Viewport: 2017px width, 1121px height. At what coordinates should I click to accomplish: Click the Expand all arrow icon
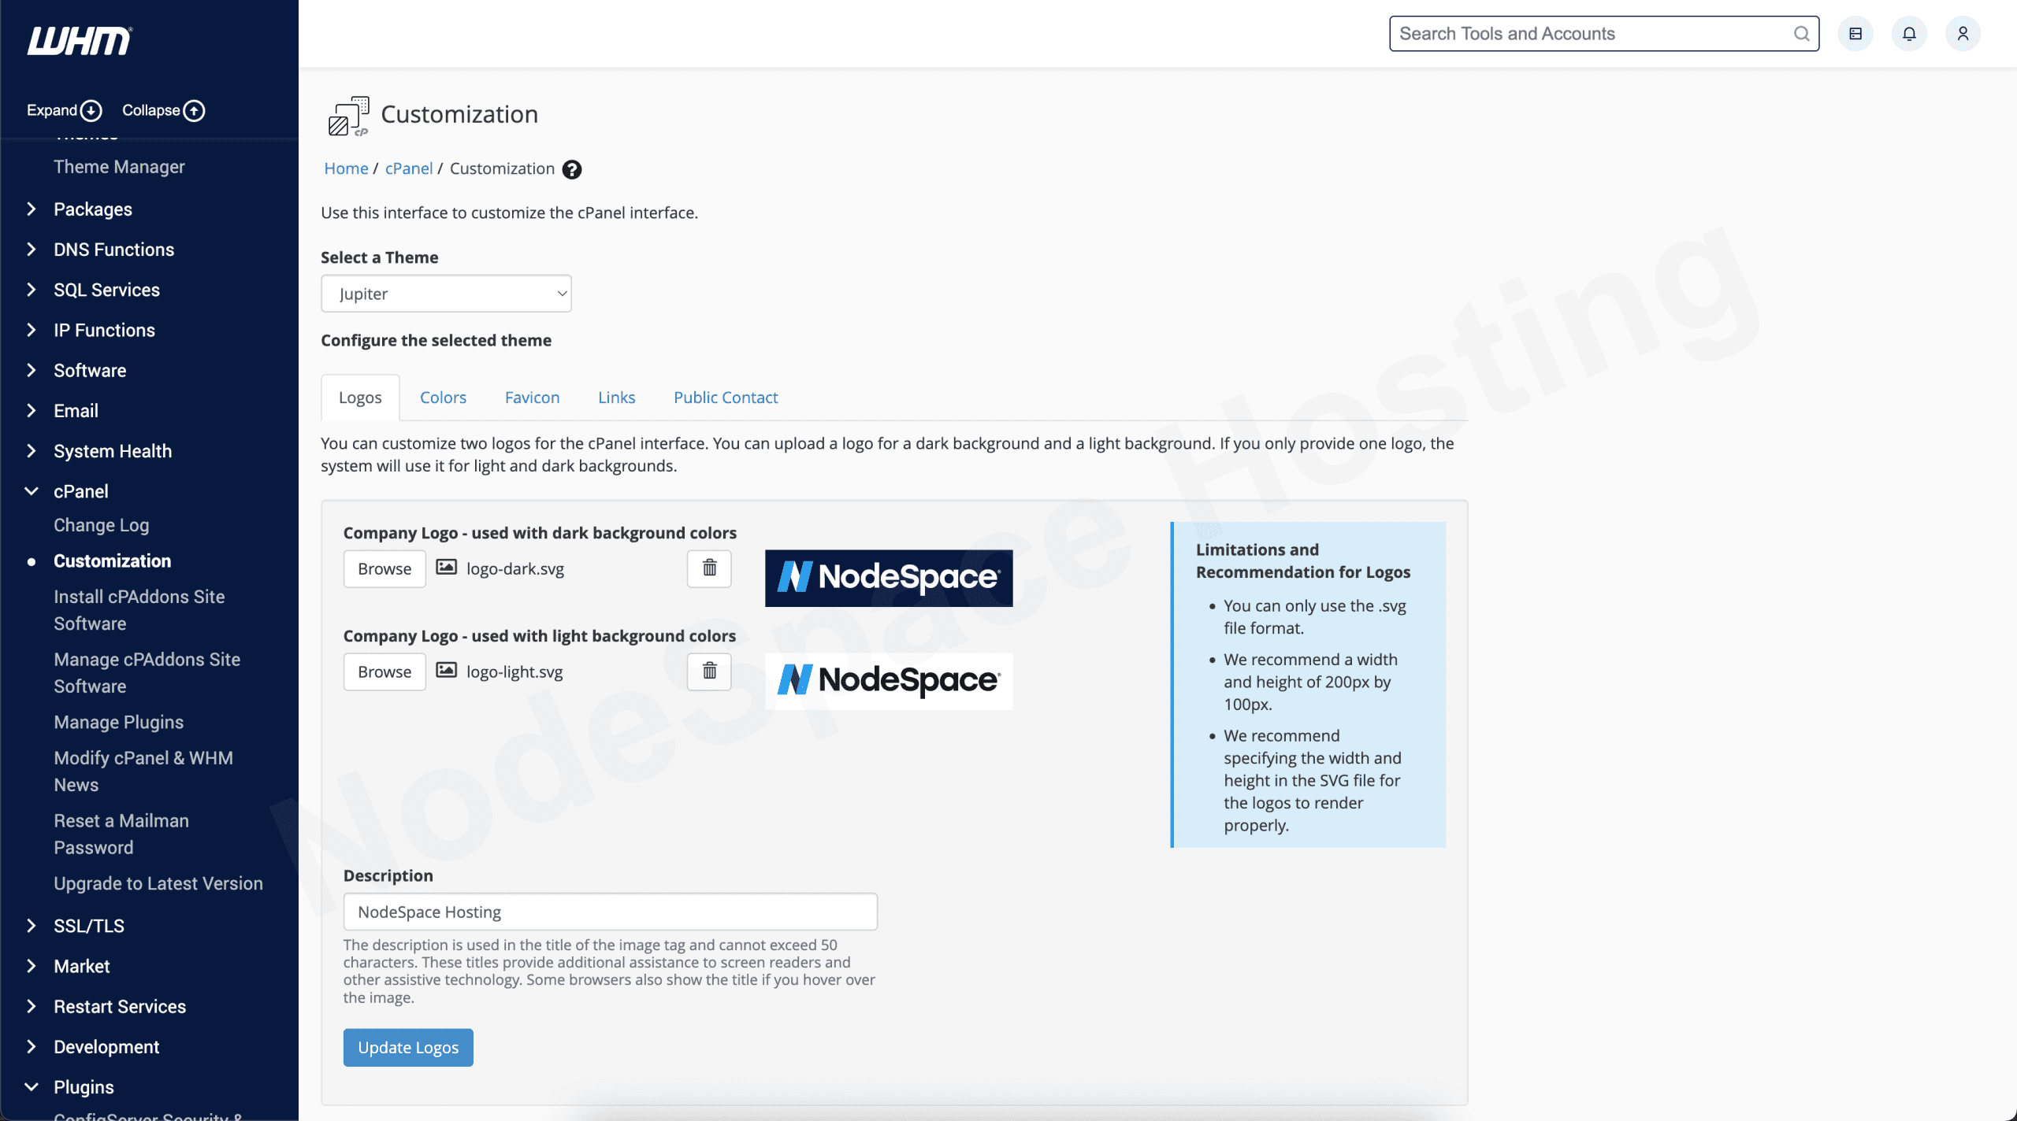click(x=91, y=111)
